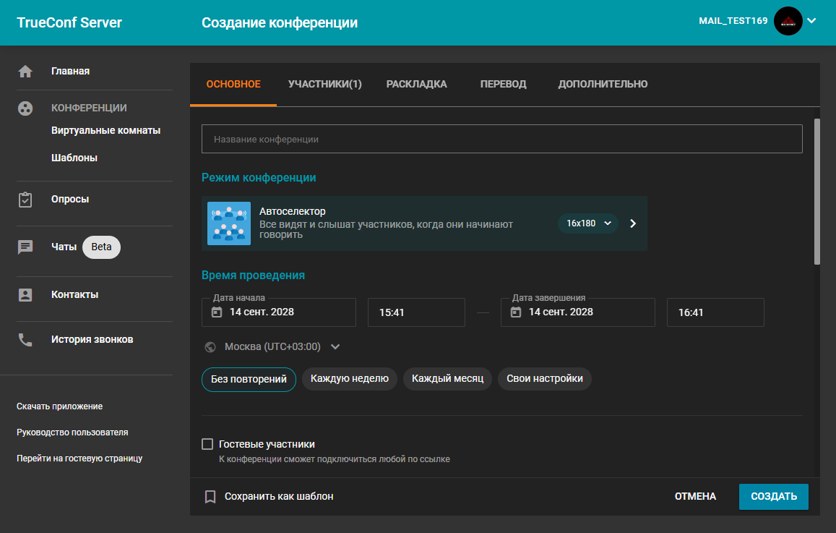Open the Раскладка tab
The height and width of the screenshot is (533, 836).
(x=416, y=84)
